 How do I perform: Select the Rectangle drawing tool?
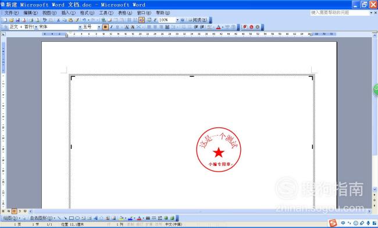point(72,218)
